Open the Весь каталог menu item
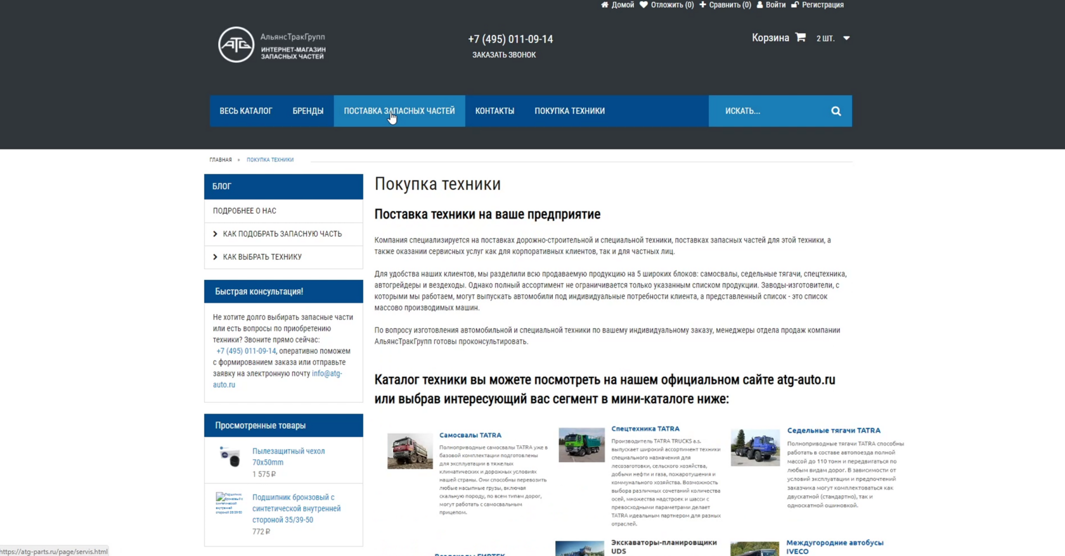Screen dimensions: 1065x556 (x=246, y=111)
